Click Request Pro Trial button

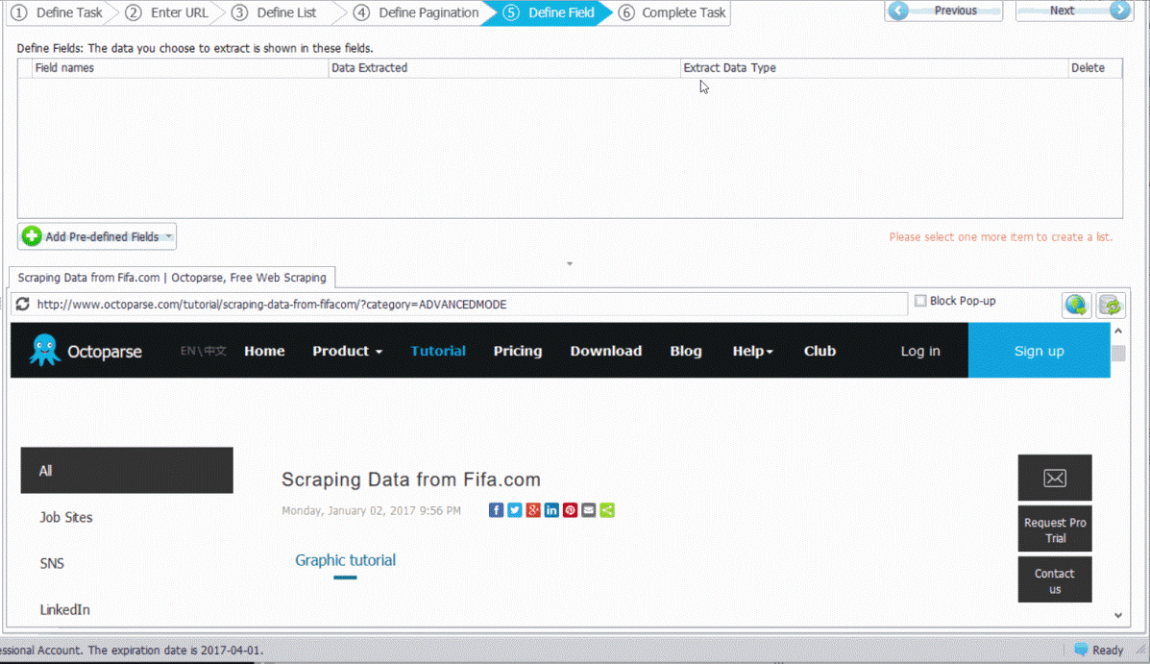[1055, 529]
